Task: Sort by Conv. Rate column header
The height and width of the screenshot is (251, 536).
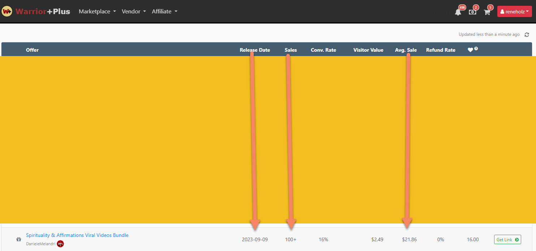Action: 323,50
